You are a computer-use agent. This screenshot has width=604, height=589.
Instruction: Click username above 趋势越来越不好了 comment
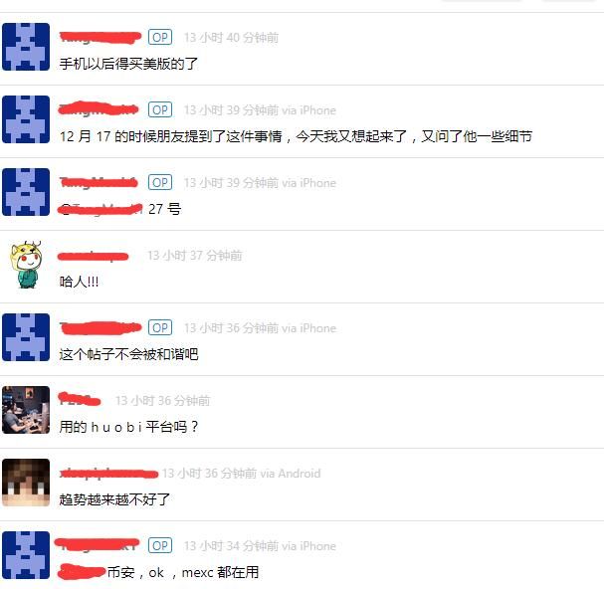(x=109, y=473)
